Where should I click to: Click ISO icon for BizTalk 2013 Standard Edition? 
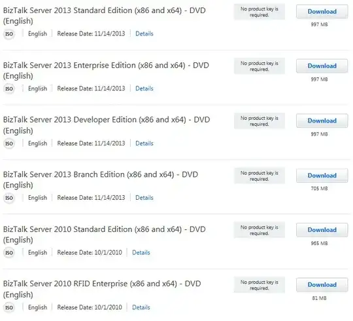pos(9,34)
